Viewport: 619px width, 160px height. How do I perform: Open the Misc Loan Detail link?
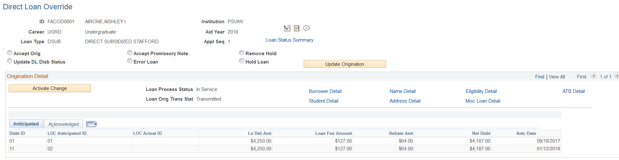[x=483, y=101]
